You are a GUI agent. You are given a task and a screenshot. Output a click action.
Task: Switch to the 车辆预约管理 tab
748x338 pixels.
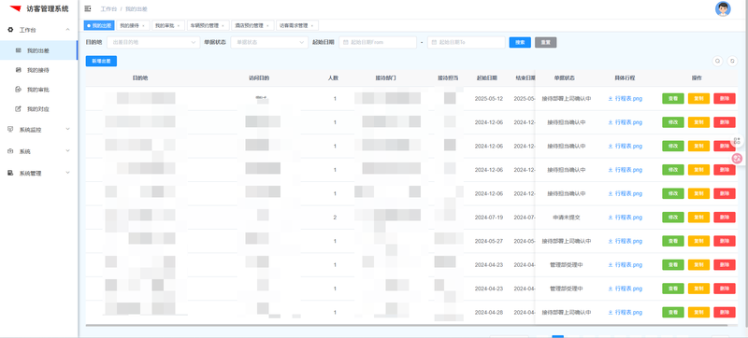(208, 25)
